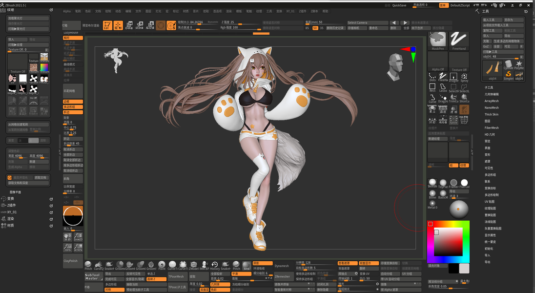535x293 pixels.
Task: Select the Curve stroke icon
Action: point(432,99)
